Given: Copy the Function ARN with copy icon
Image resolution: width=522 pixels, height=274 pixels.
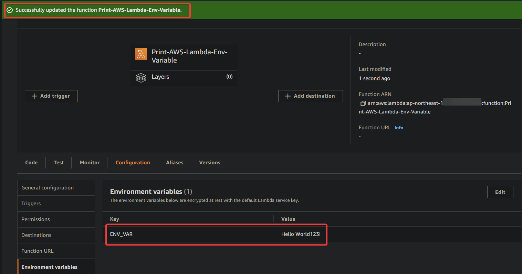Looking at the screenshot, I should coord(363,103).
